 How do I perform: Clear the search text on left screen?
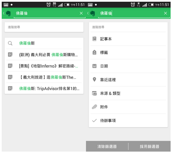point(81,13)
